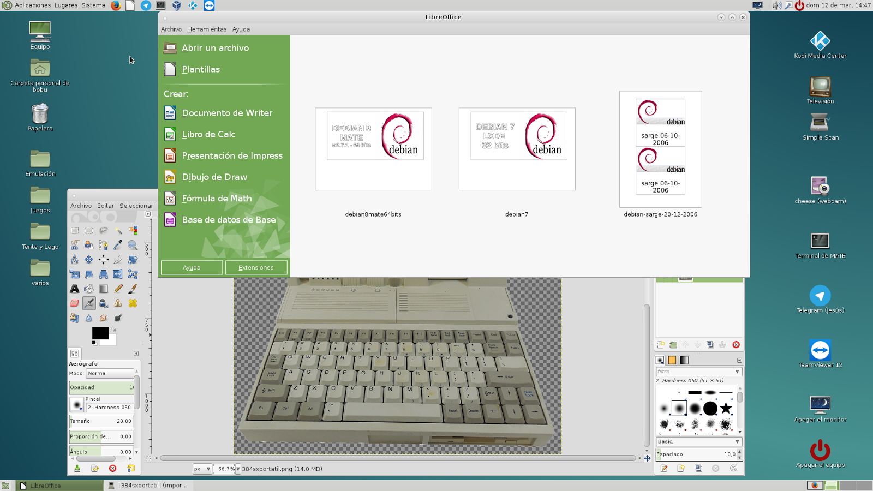Select GIMP's Blur/Sharpen droplet tool

(89, 318)
